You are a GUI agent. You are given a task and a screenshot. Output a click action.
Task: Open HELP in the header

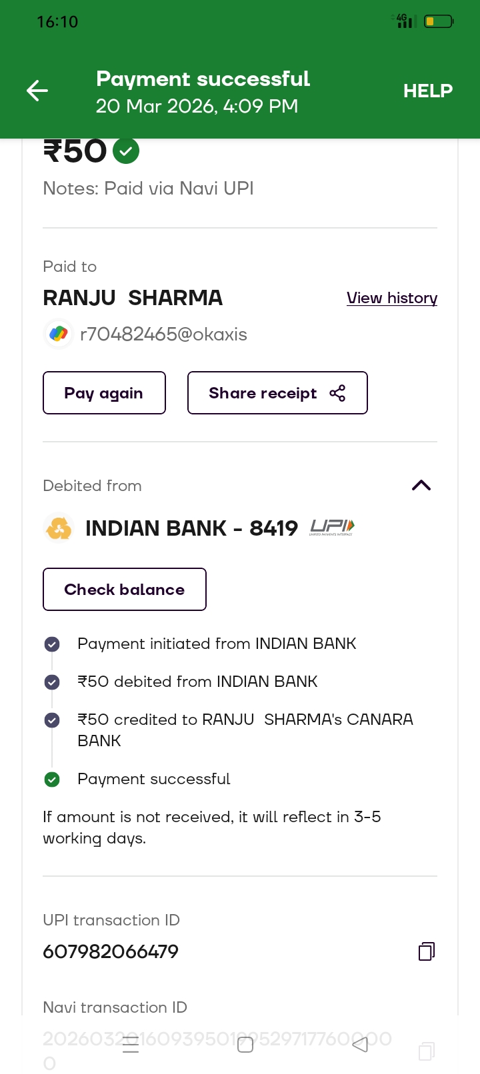(427, 91)
